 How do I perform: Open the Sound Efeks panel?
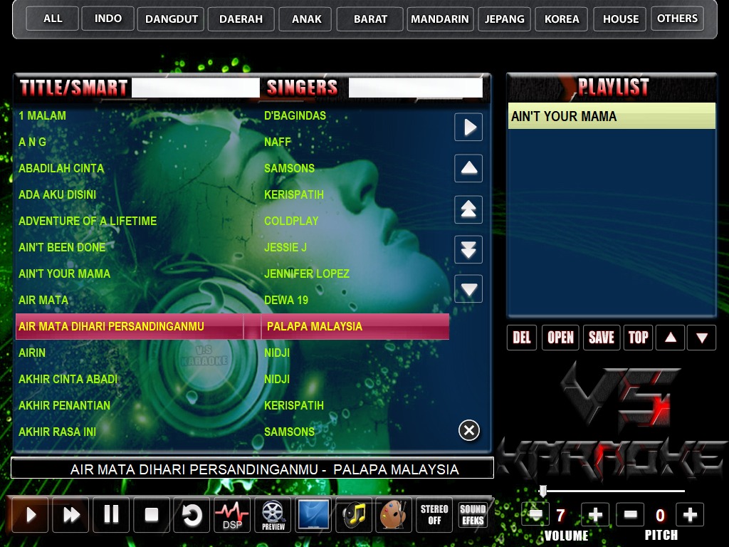pos(473,514)
